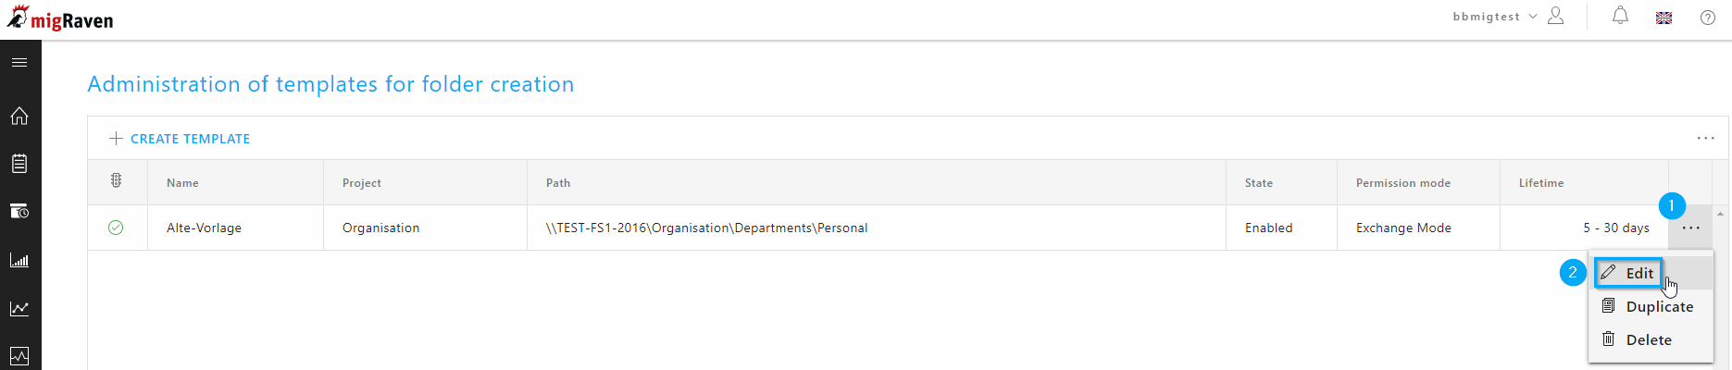Expand the bbmigtest user dropdown

click(x=1495, y=17)
